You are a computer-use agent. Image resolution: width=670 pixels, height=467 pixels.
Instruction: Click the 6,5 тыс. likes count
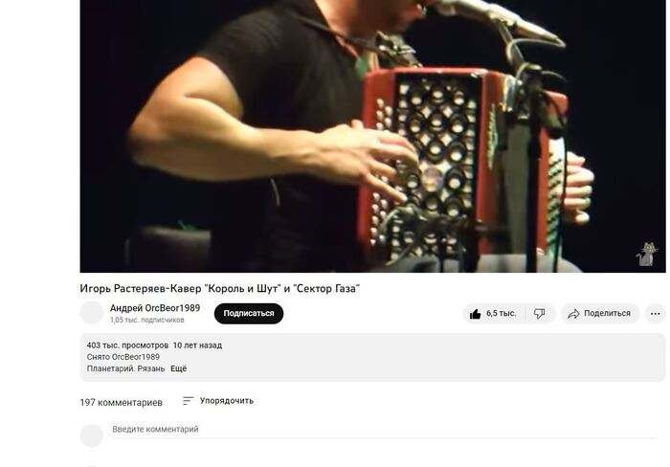(x=501, y=314)
